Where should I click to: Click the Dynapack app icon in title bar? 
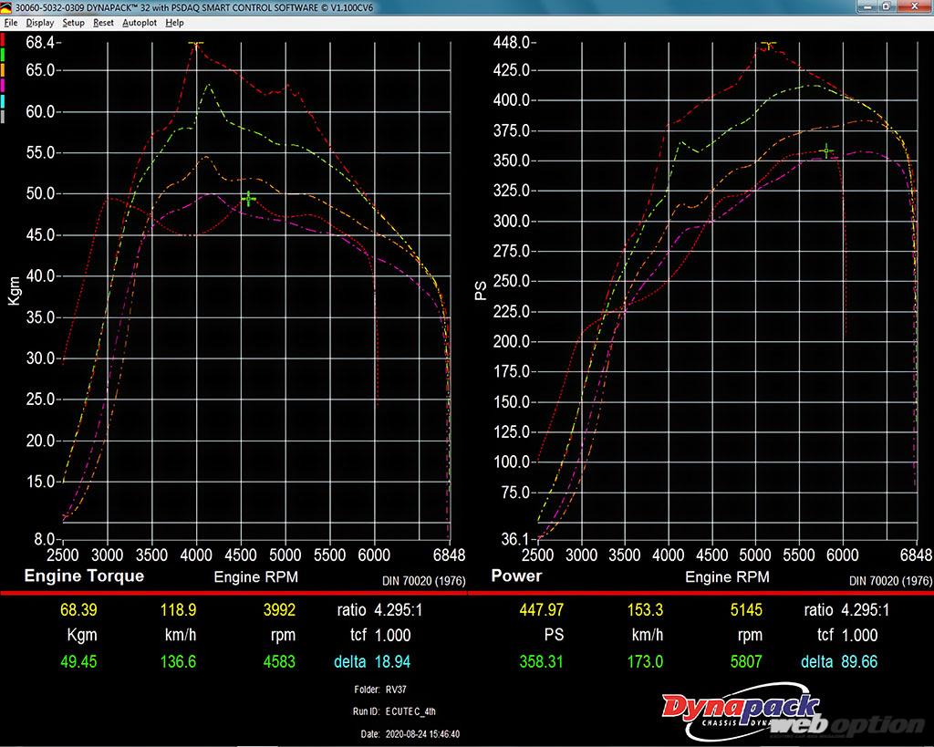tap(7, 7)
